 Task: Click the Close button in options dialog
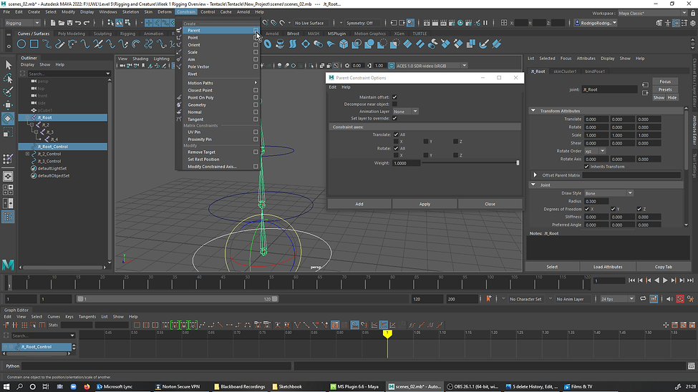click(490, 205)
